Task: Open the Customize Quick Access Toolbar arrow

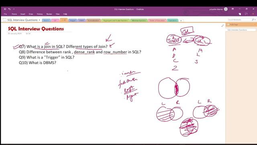Action: (x=14, y=9)
